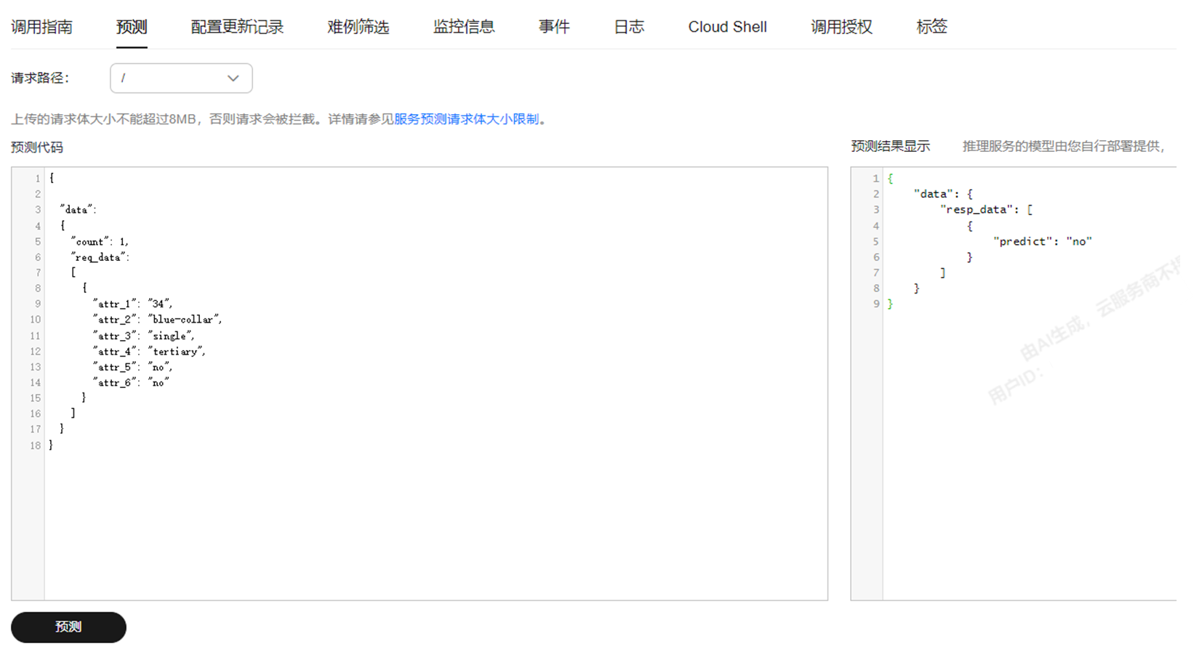Open the 难例筛选 tab
The width and height of the screenshot is (1194, 654).
(358, 27)
